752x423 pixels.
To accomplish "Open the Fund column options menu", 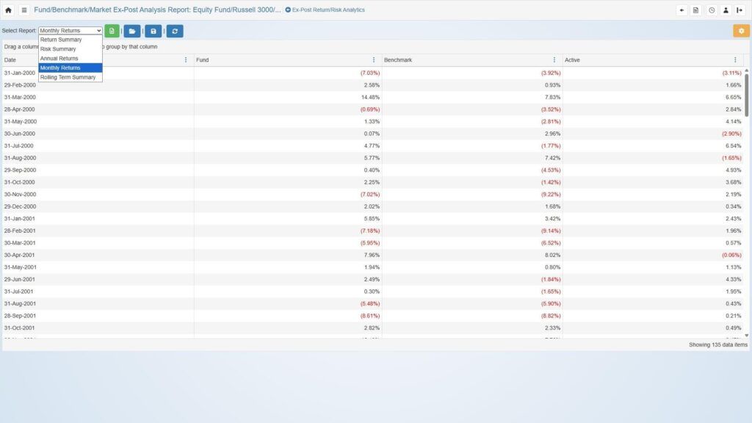I will click(374, 60).
